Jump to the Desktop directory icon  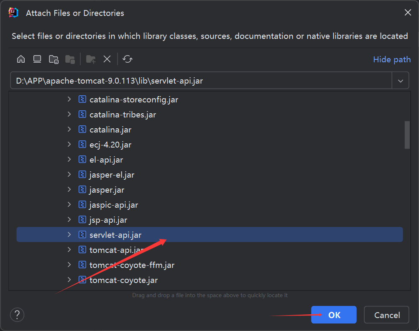37,59
